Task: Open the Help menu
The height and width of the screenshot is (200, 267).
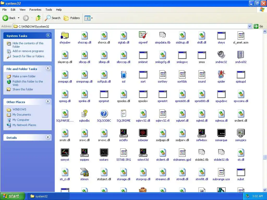Action: 59,10
